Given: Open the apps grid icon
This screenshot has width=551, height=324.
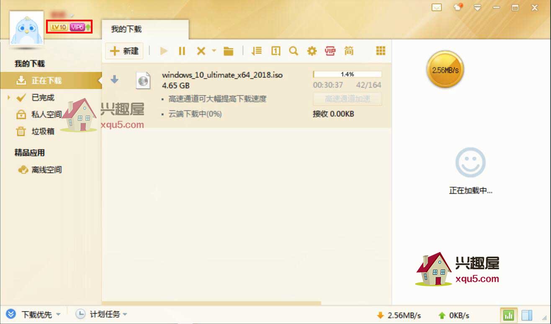Looking at the screenshot, I should (381, 51).
